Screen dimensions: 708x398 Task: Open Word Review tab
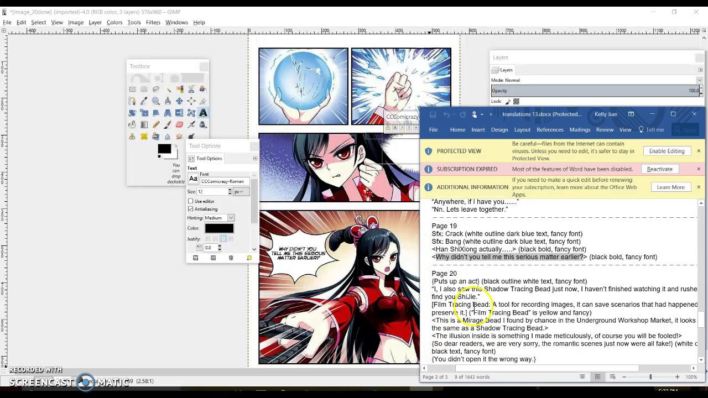605,130
